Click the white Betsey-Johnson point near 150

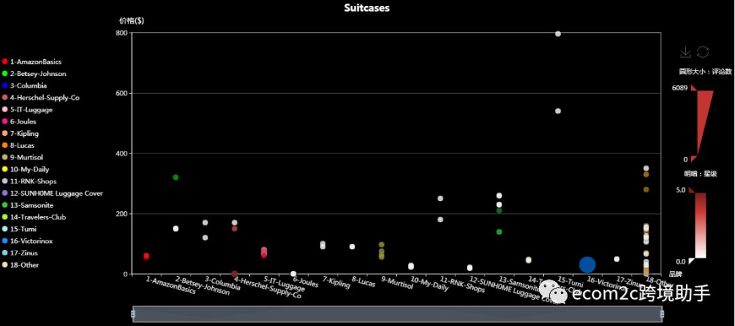[x=176, y=229]
